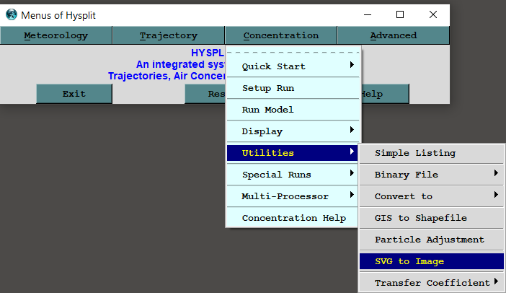Click the Help button behind the menu
Viewport: 506px width, 293px height.
pyautogui.click(x=385, y=94)
